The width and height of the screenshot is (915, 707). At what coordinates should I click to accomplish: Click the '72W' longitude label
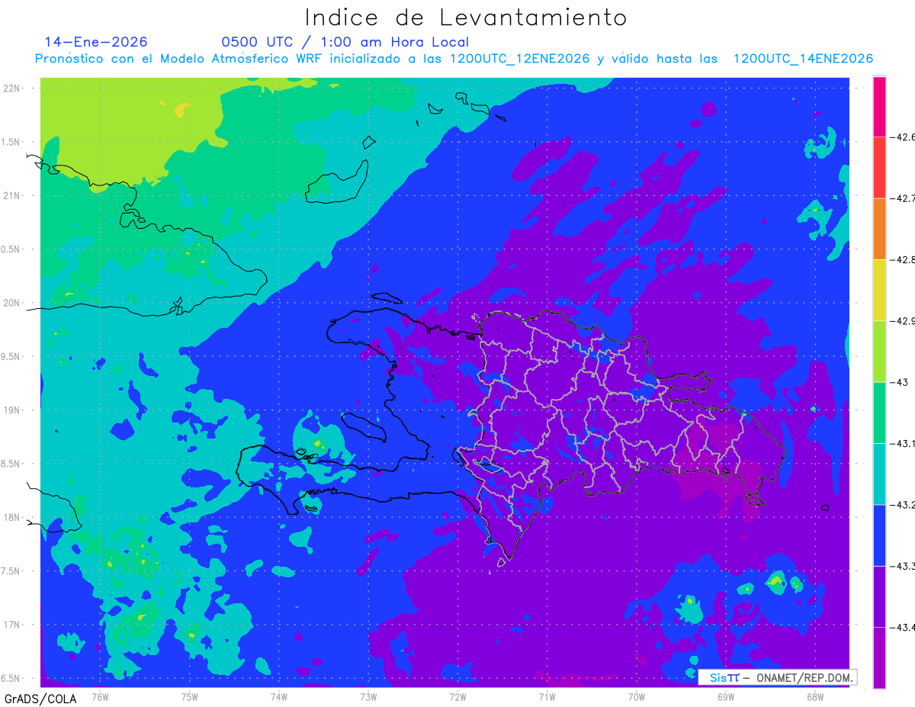(457, 696)
